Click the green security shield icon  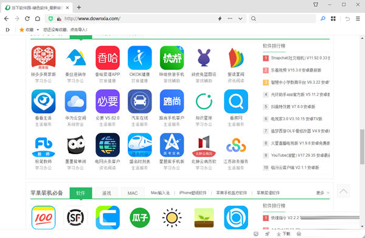[50, 19]
